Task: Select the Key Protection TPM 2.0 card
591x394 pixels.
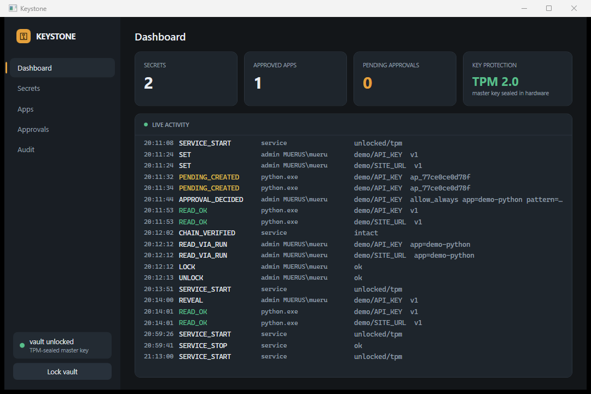Action: click(x=518, y=79)
